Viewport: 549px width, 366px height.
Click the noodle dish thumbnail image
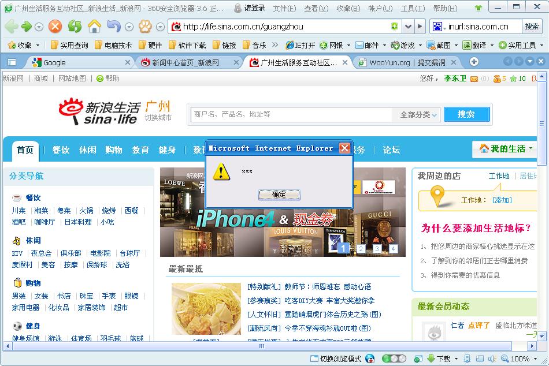click(206, 309)
